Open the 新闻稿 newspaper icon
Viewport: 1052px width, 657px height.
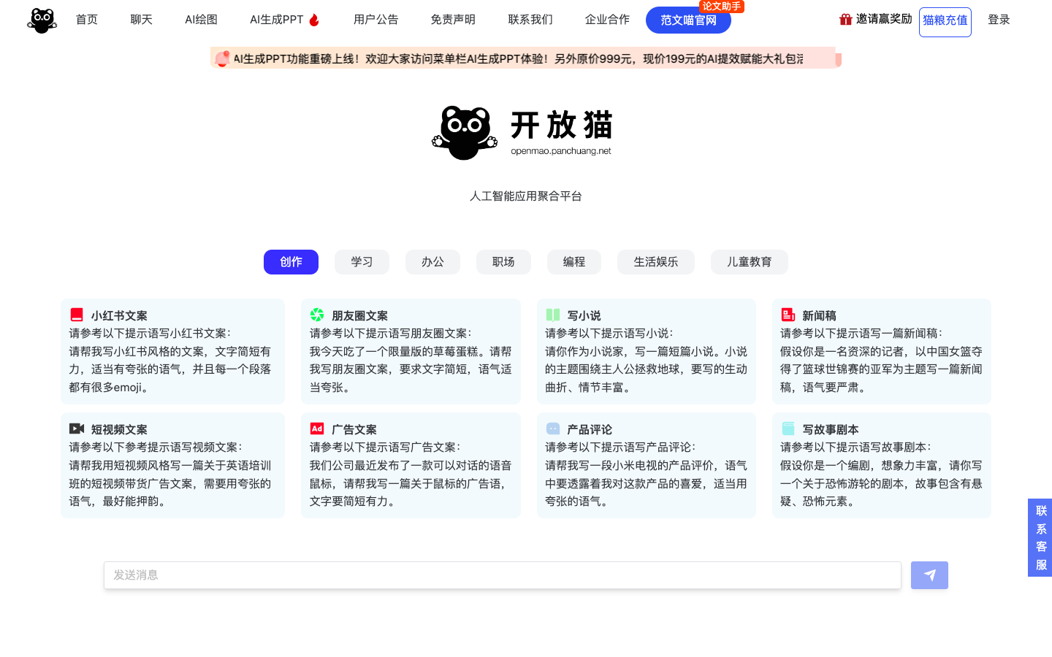coord(788,315)
